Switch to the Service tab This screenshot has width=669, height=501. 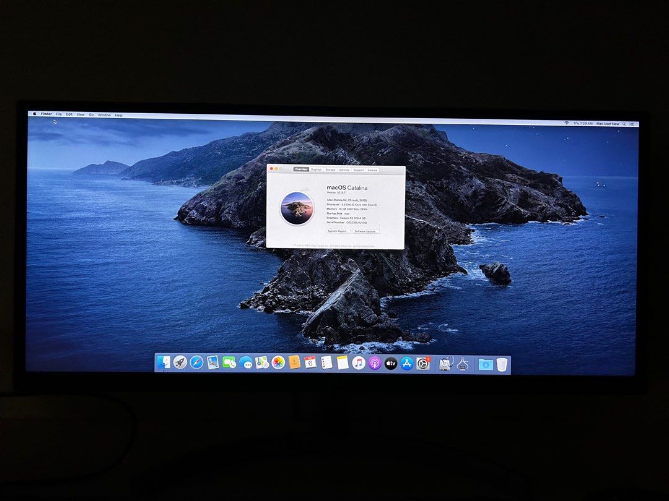point(372,170)
